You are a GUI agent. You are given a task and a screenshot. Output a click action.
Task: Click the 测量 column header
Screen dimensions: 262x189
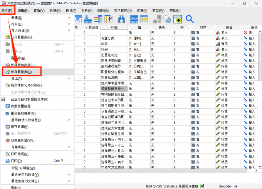[228, 27]
